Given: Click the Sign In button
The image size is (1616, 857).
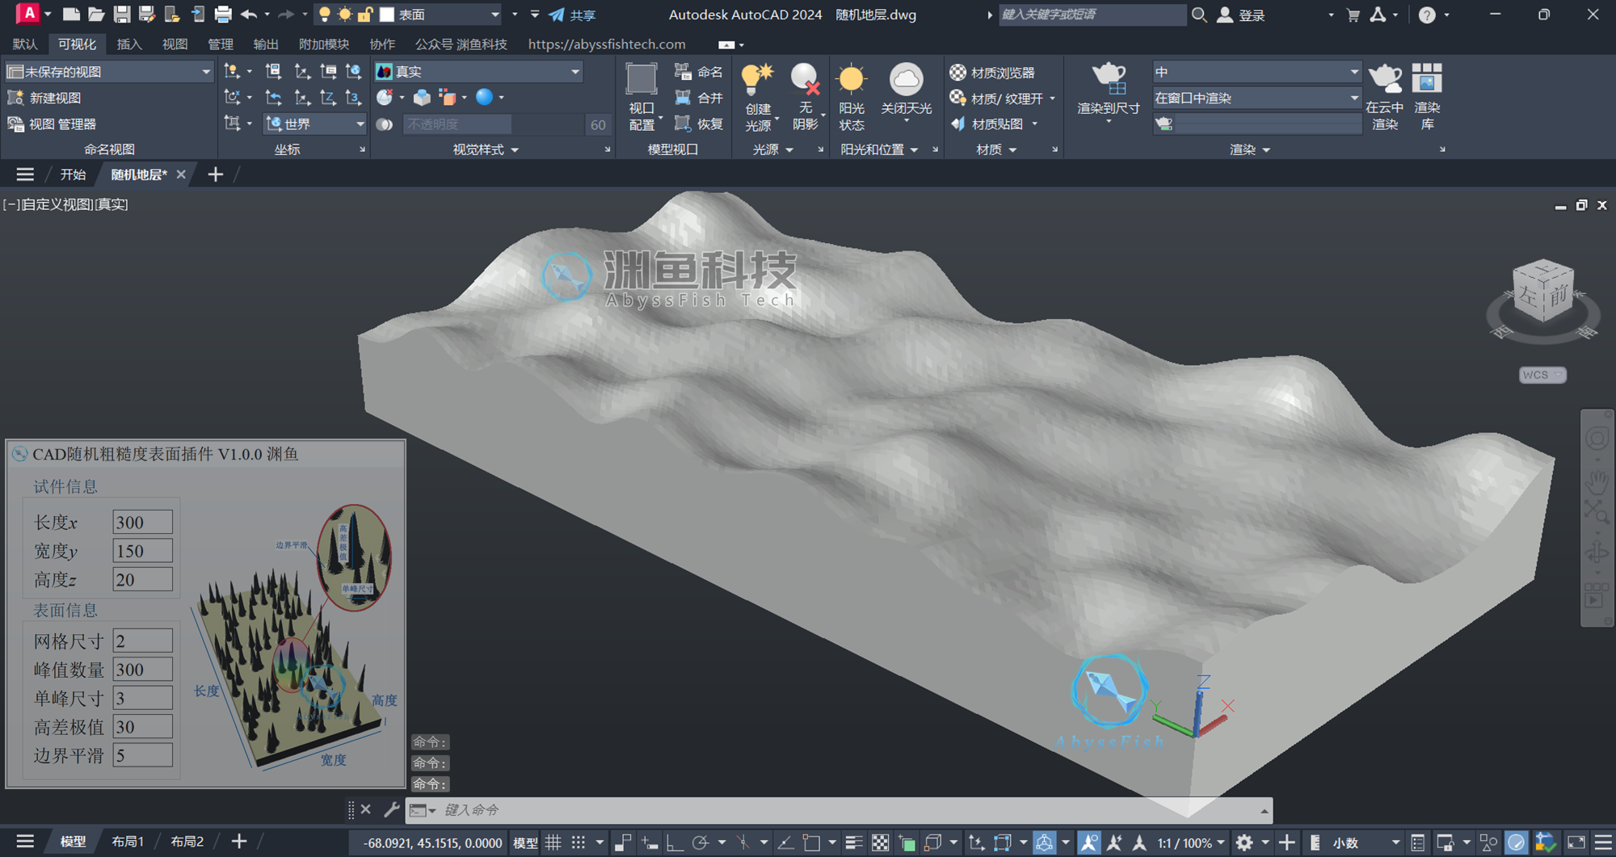Looking at the screenshot, I should coord(1242,15).
